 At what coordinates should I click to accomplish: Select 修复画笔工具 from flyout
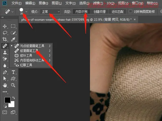point(31,51)
